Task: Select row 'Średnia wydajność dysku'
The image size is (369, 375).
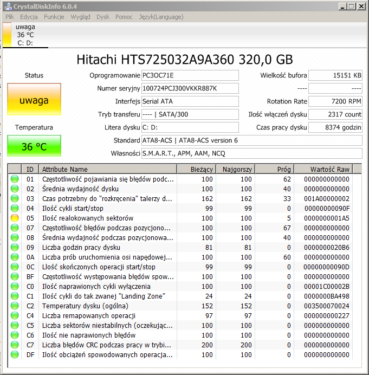Action: pos(180,189)
